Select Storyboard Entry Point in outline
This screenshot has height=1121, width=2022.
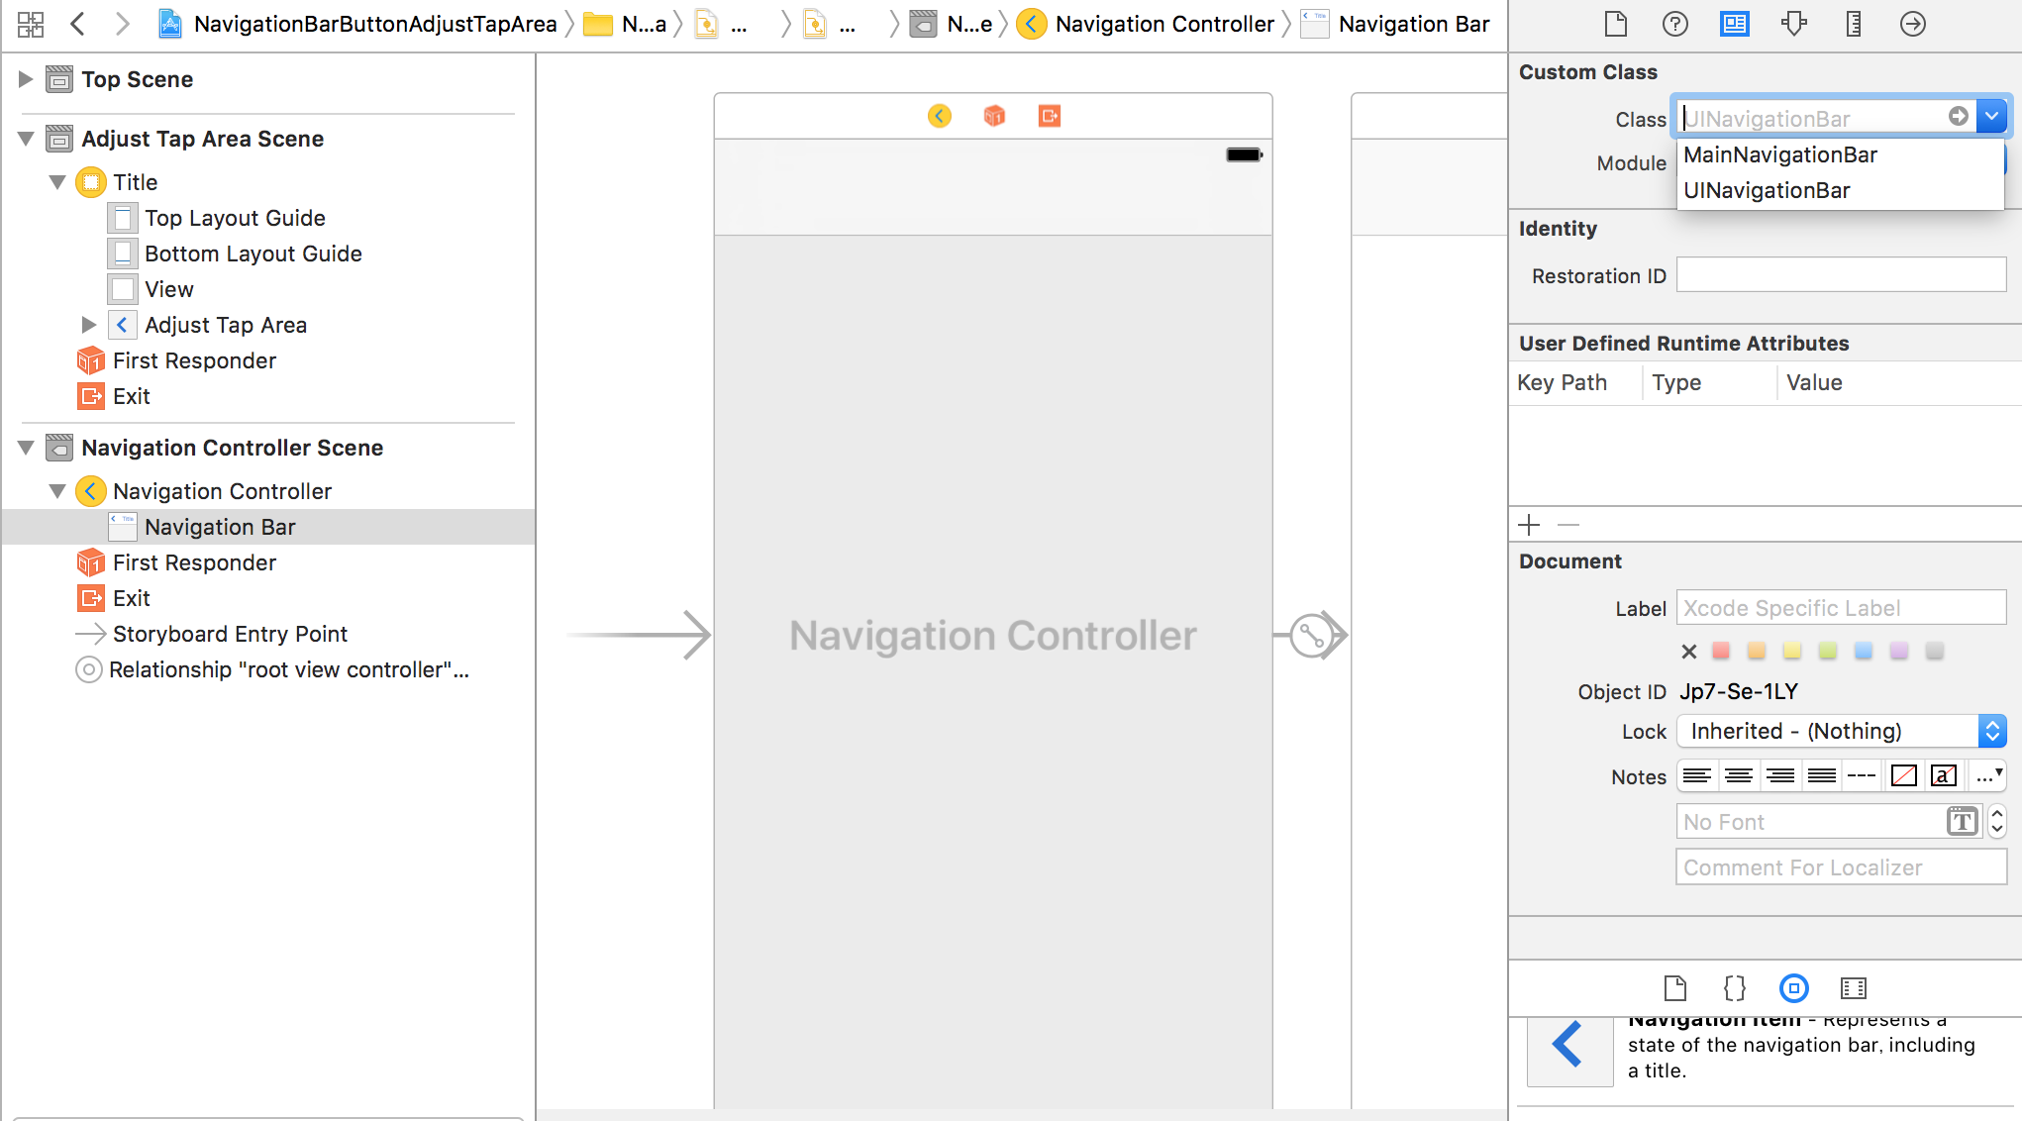[230, 634]
